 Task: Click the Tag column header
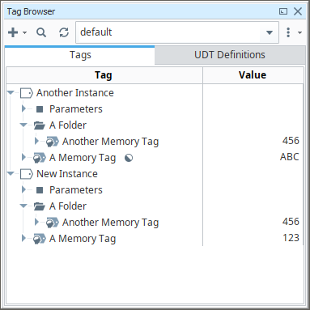104,75
